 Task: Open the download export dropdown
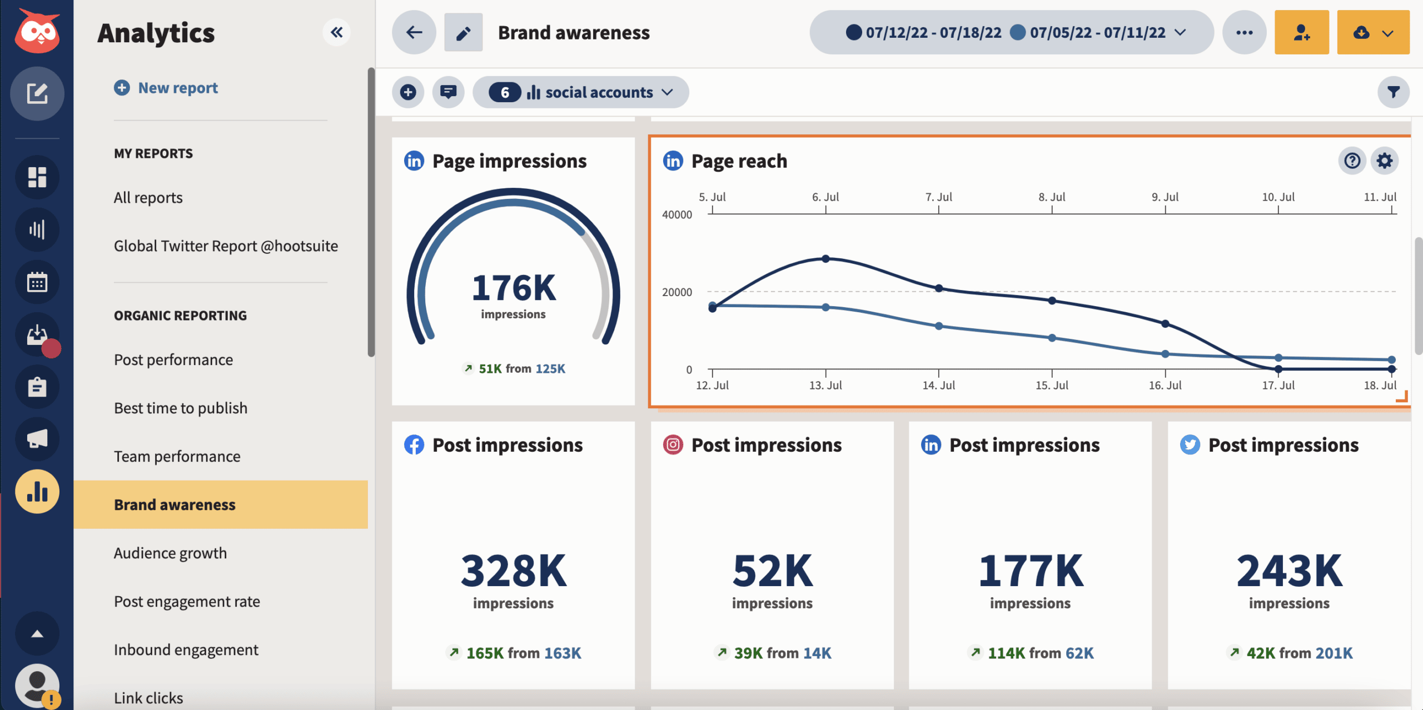pyautogui.click(x=1373, y=33)
